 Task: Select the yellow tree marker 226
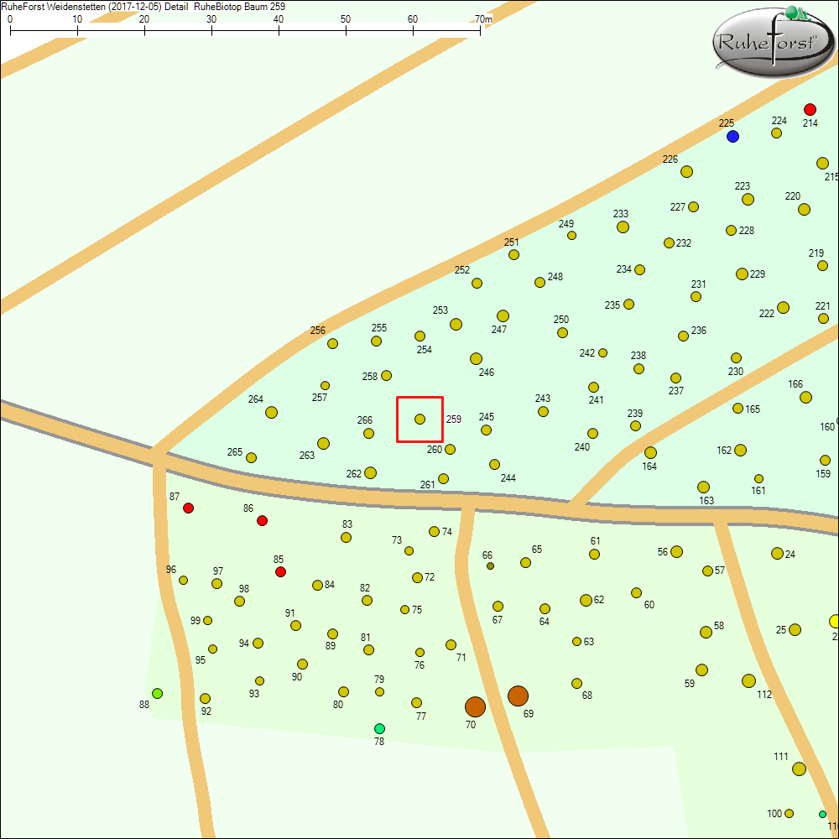point(686,171)
